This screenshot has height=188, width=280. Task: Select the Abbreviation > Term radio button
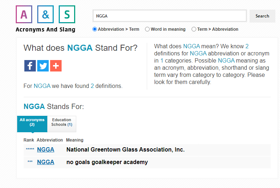(95, 29)
